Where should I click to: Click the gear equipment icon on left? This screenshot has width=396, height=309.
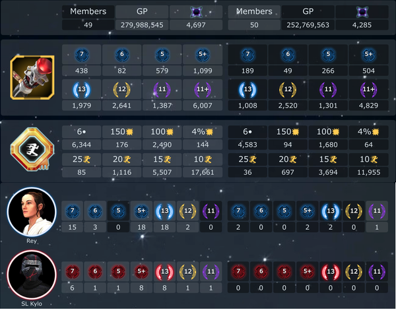(x=32, y=77)
